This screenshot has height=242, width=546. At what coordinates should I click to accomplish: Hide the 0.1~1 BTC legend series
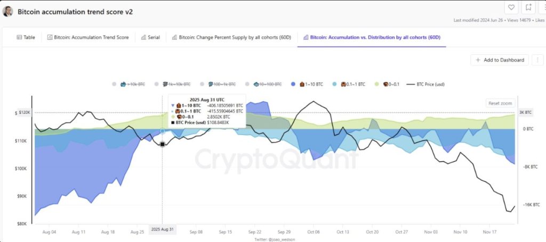pos(350,85)
